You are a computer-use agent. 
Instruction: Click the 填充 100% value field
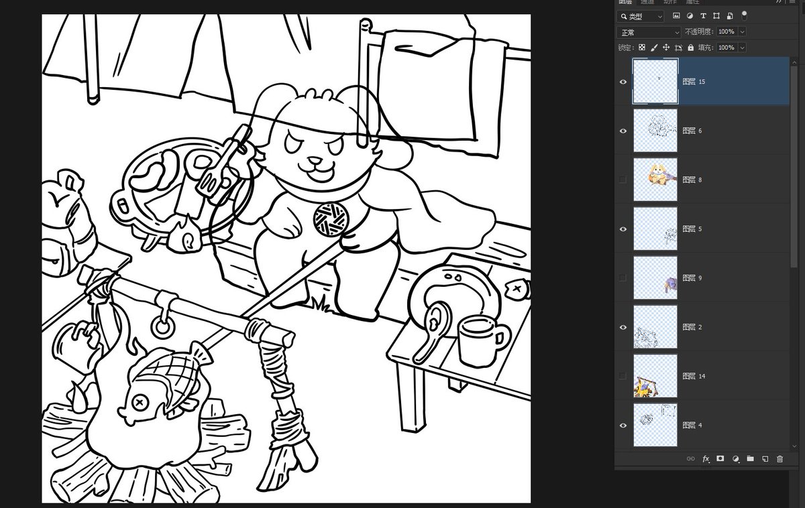point(727,48)
